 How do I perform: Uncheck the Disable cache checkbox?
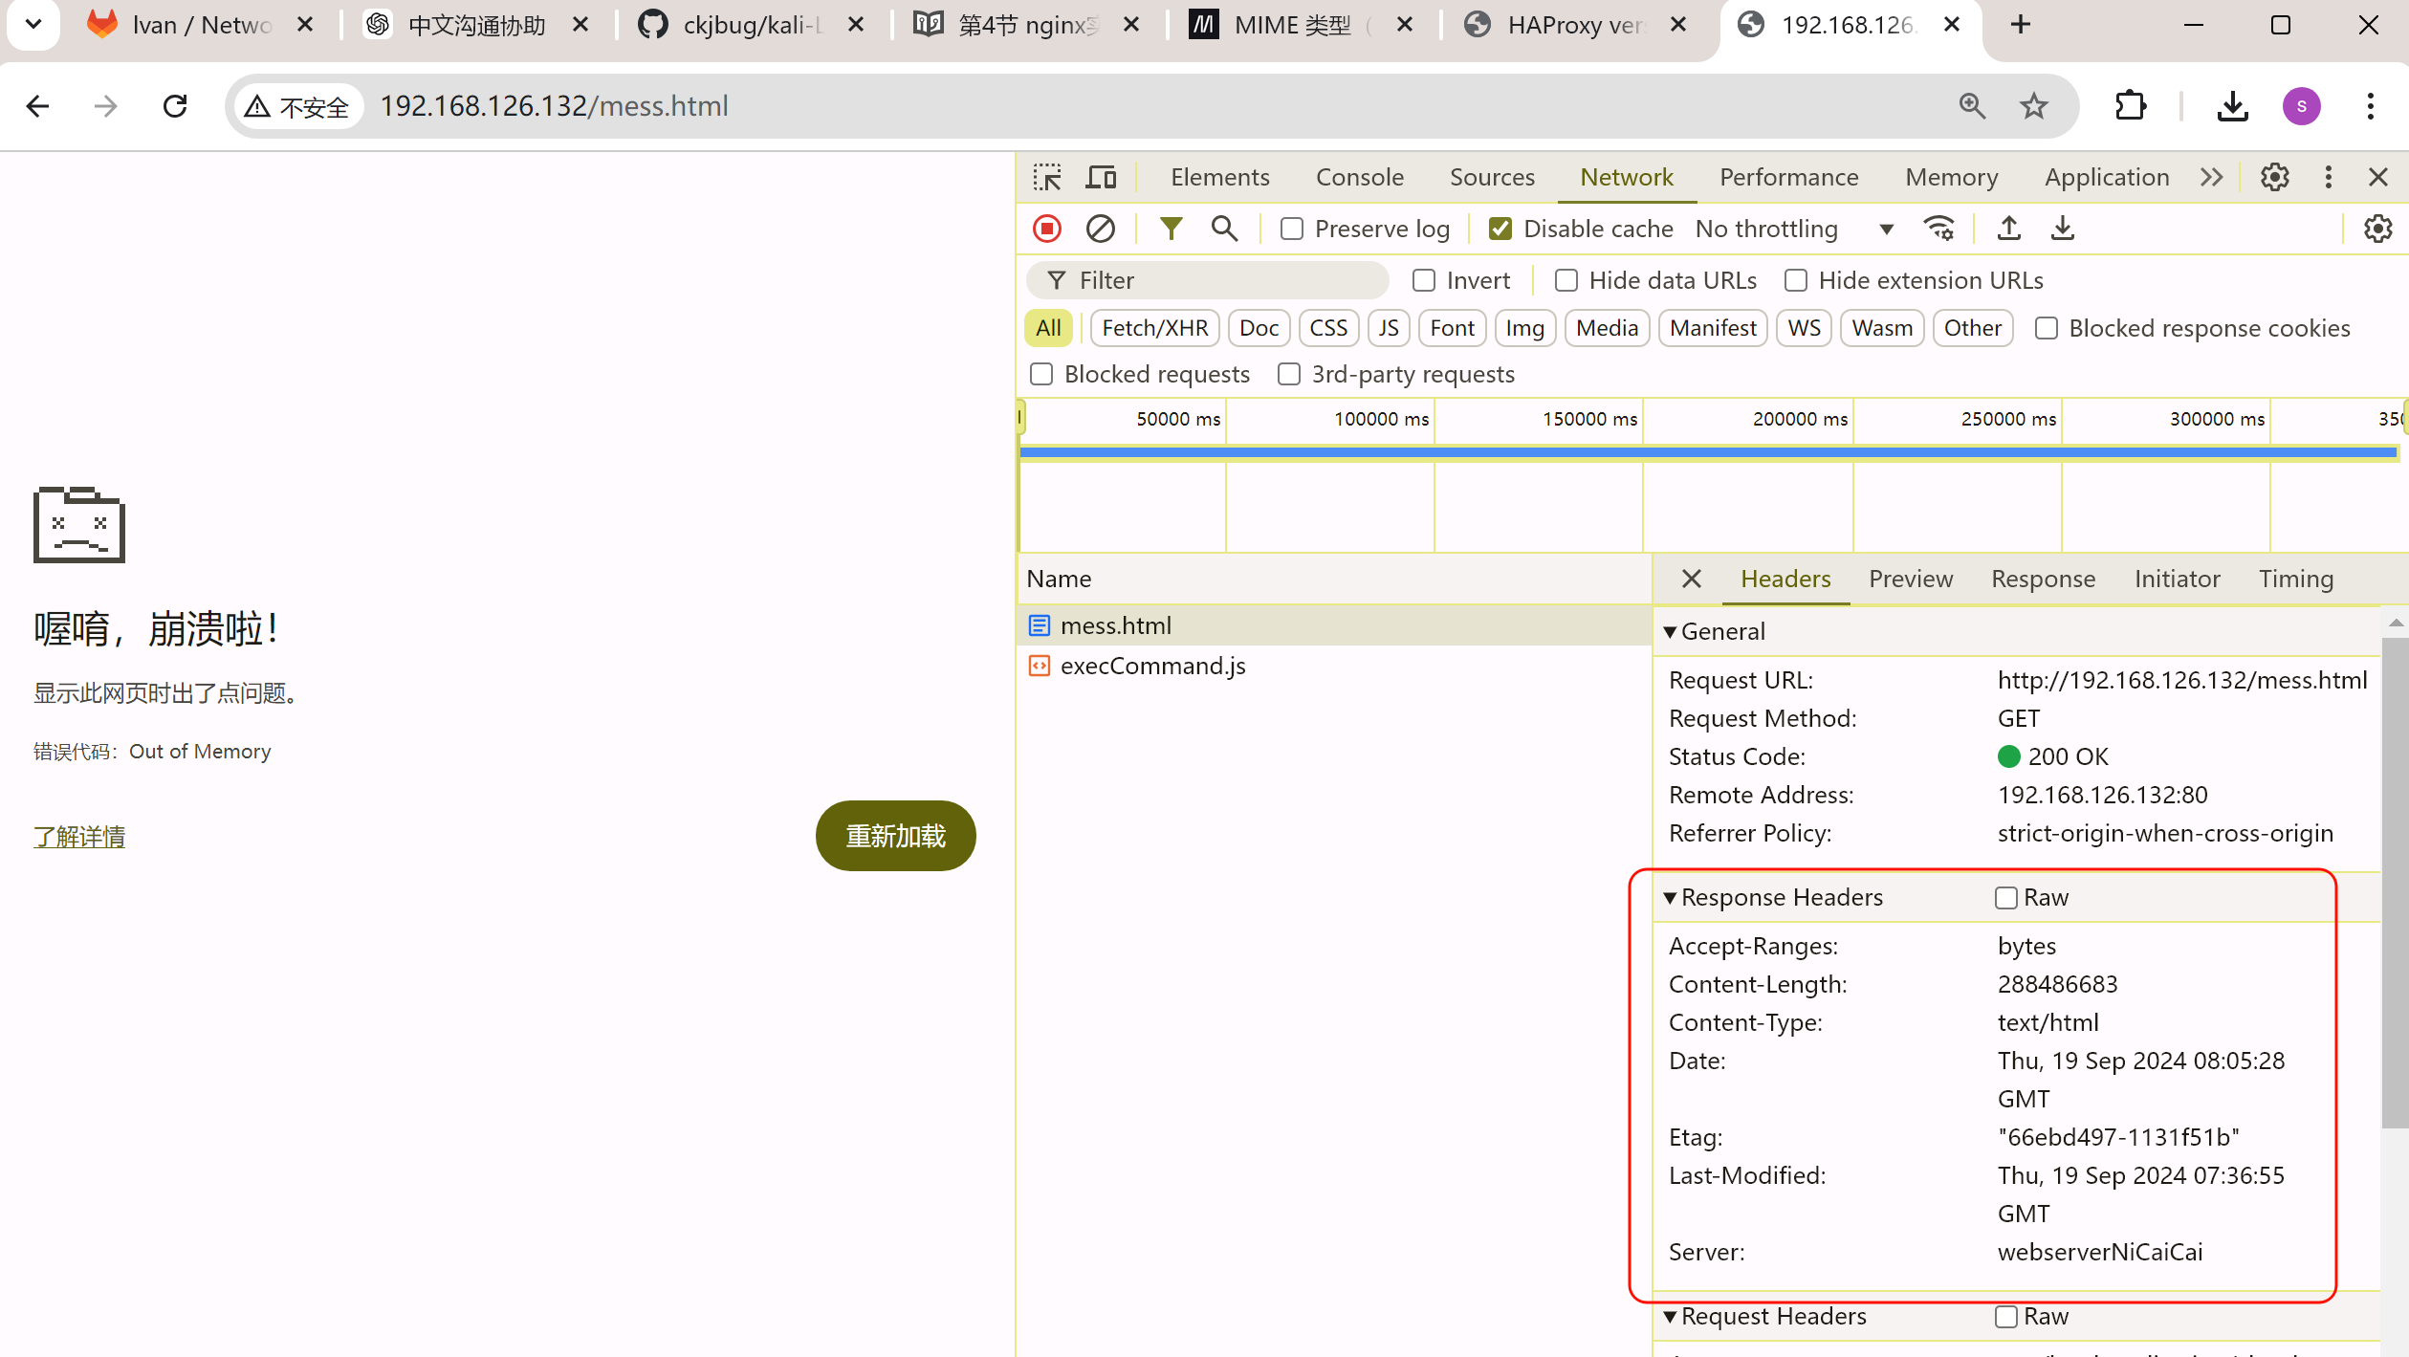coord(1500,229)
